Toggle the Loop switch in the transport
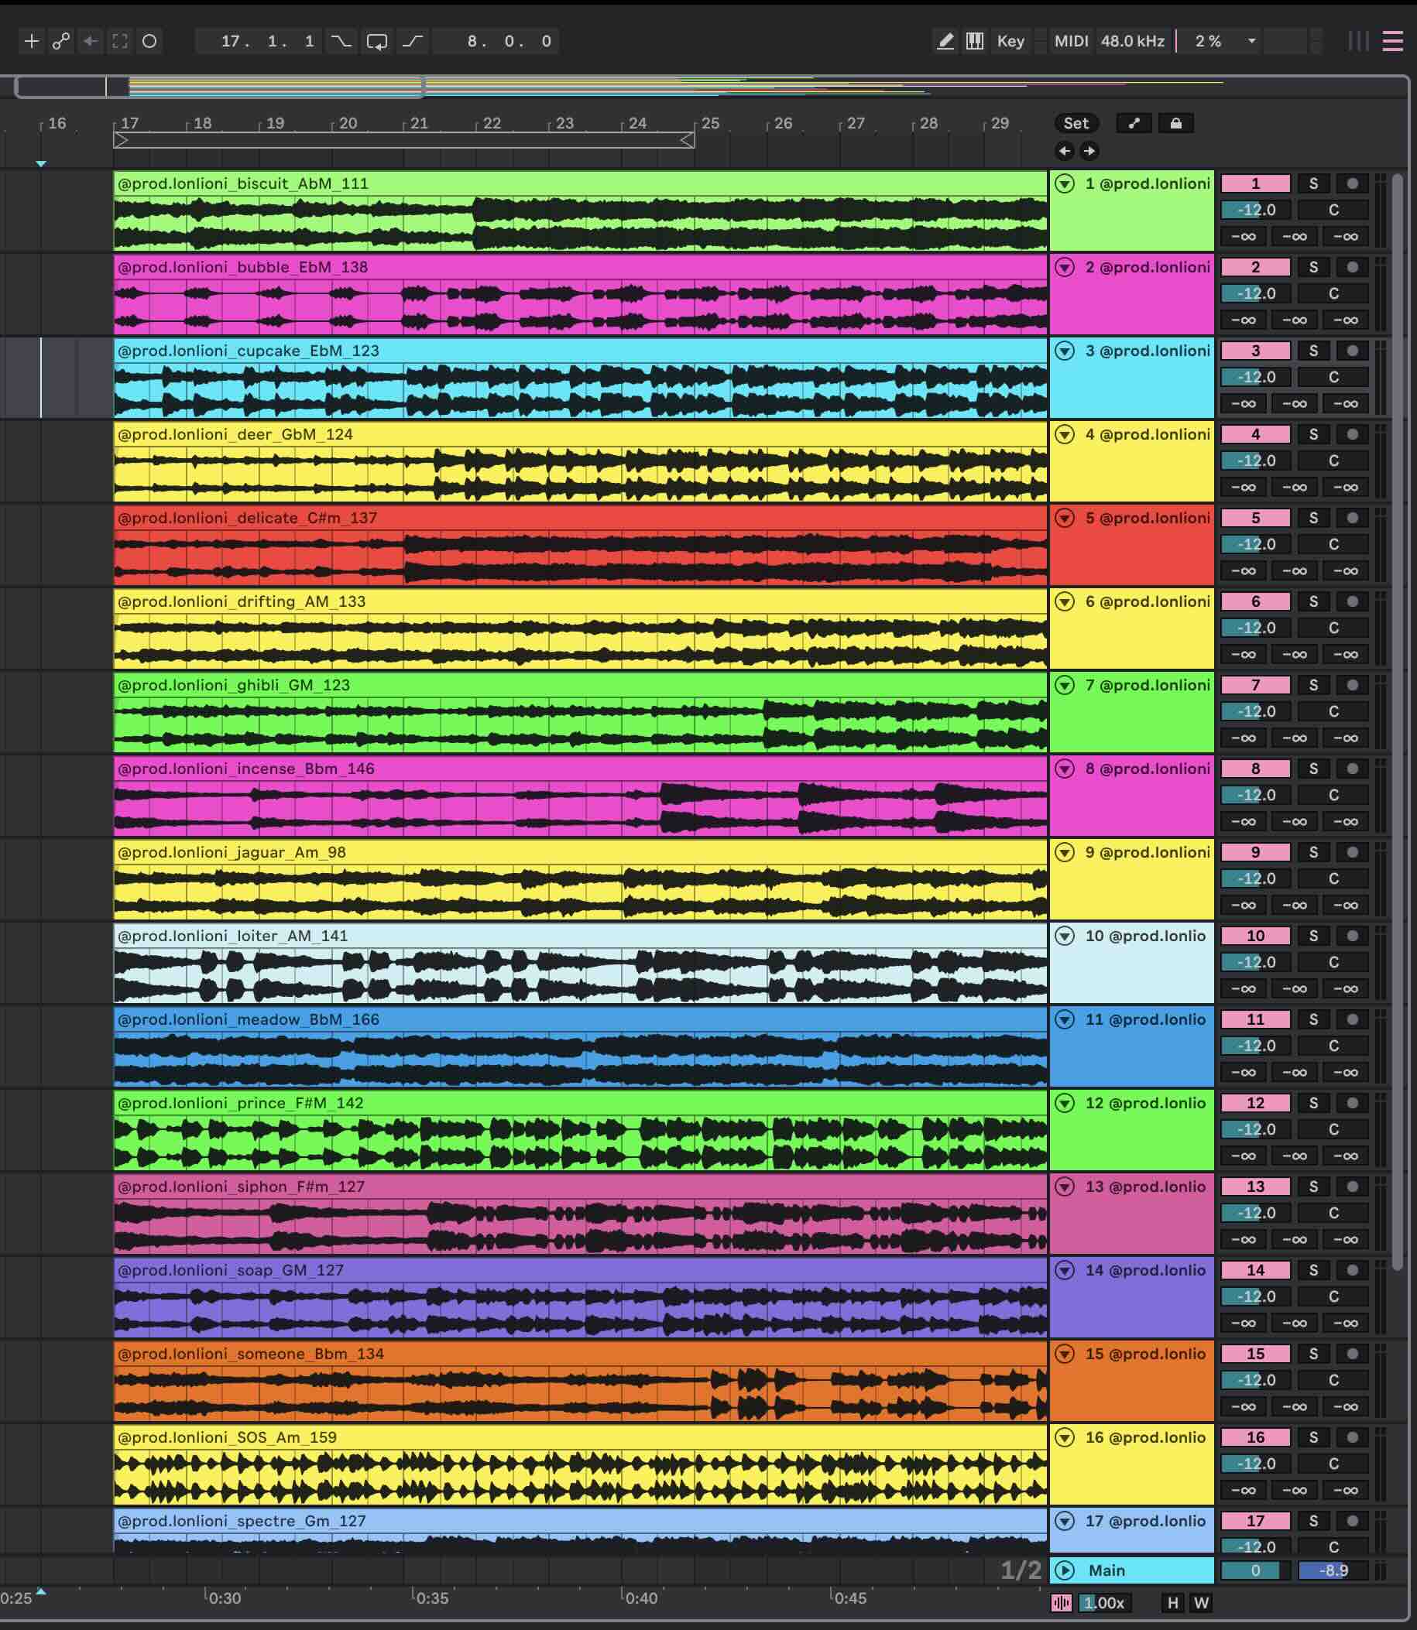The height and width of the screenshot is (1630, 1417). tap(376, 41)
